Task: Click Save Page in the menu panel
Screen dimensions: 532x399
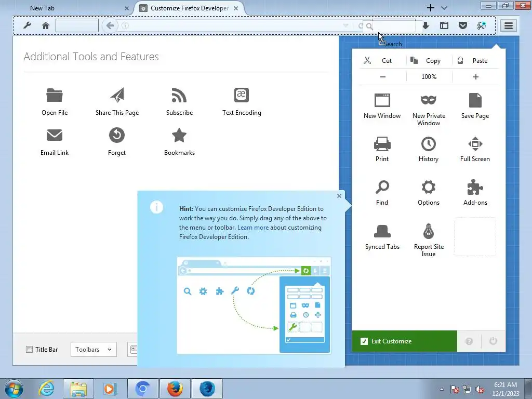Action: coord(475,106)
